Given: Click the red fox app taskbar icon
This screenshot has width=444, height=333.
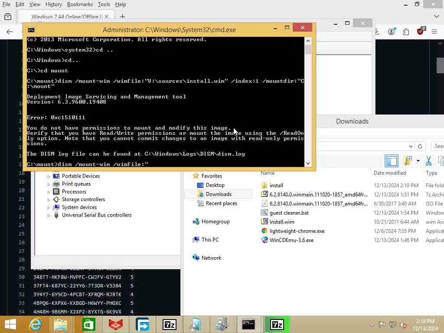Looking at the screenshot, I should [x=116, y=324].
